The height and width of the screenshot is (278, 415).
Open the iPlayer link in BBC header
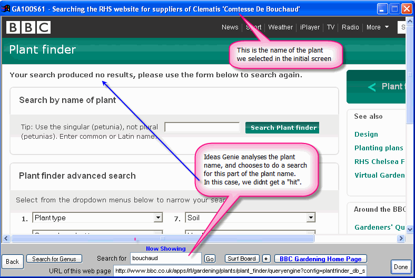pos(310,27)
